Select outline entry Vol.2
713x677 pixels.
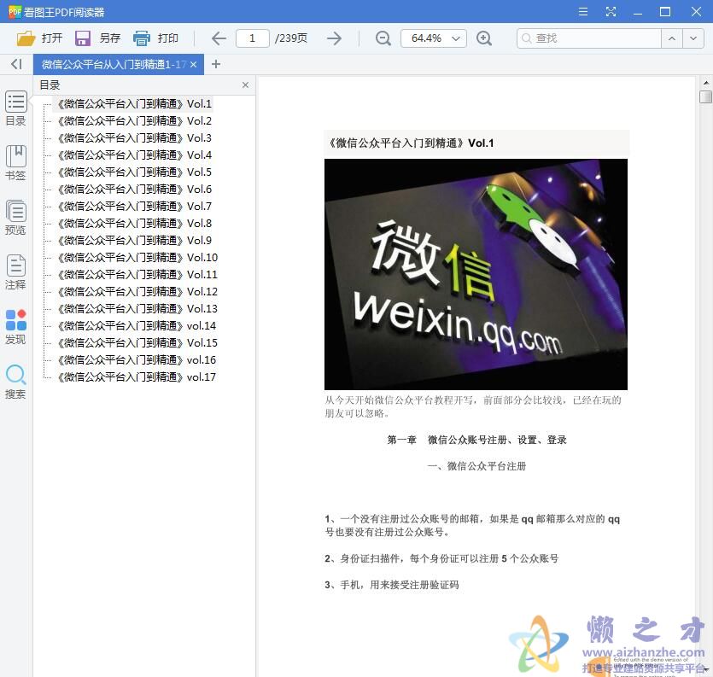pyautogui.click(x=135, y=121)
